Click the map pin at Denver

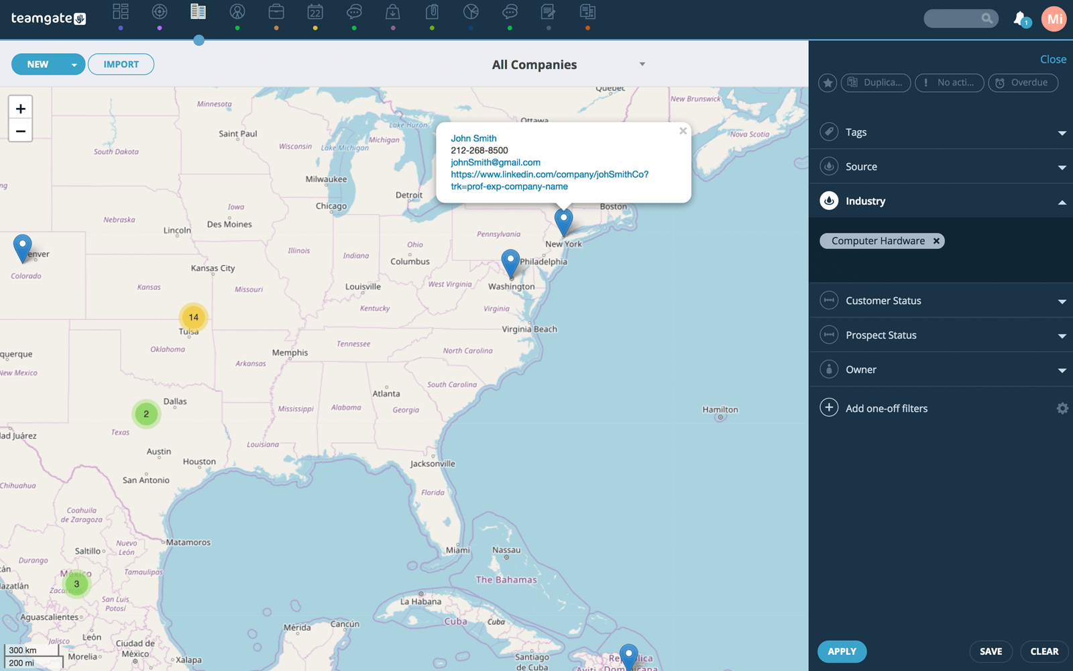pos(23,248)
